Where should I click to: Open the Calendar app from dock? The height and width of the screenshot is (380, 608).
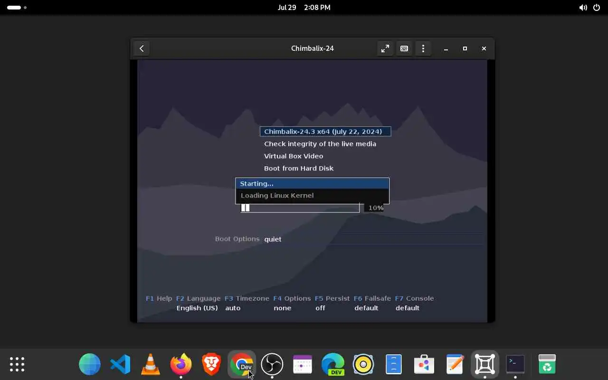[303, 364]
